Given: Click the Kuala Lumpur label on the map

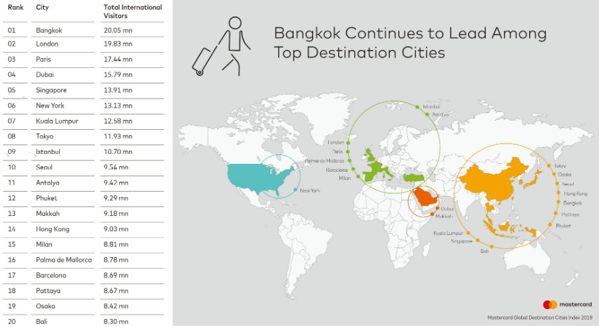Looking at the screenshot, I should (449, 233).
